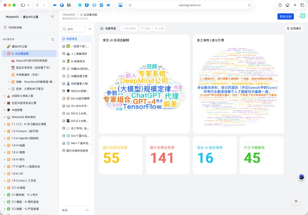
Task: Select the 10位重要人物 view
Action: (x=76, y=83)
